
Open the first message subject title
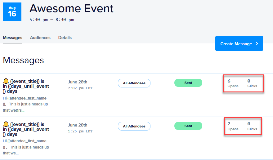coord(26,86)
